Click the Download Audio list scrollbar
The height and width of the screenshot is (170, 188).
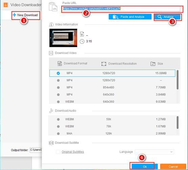pos(178,122)
